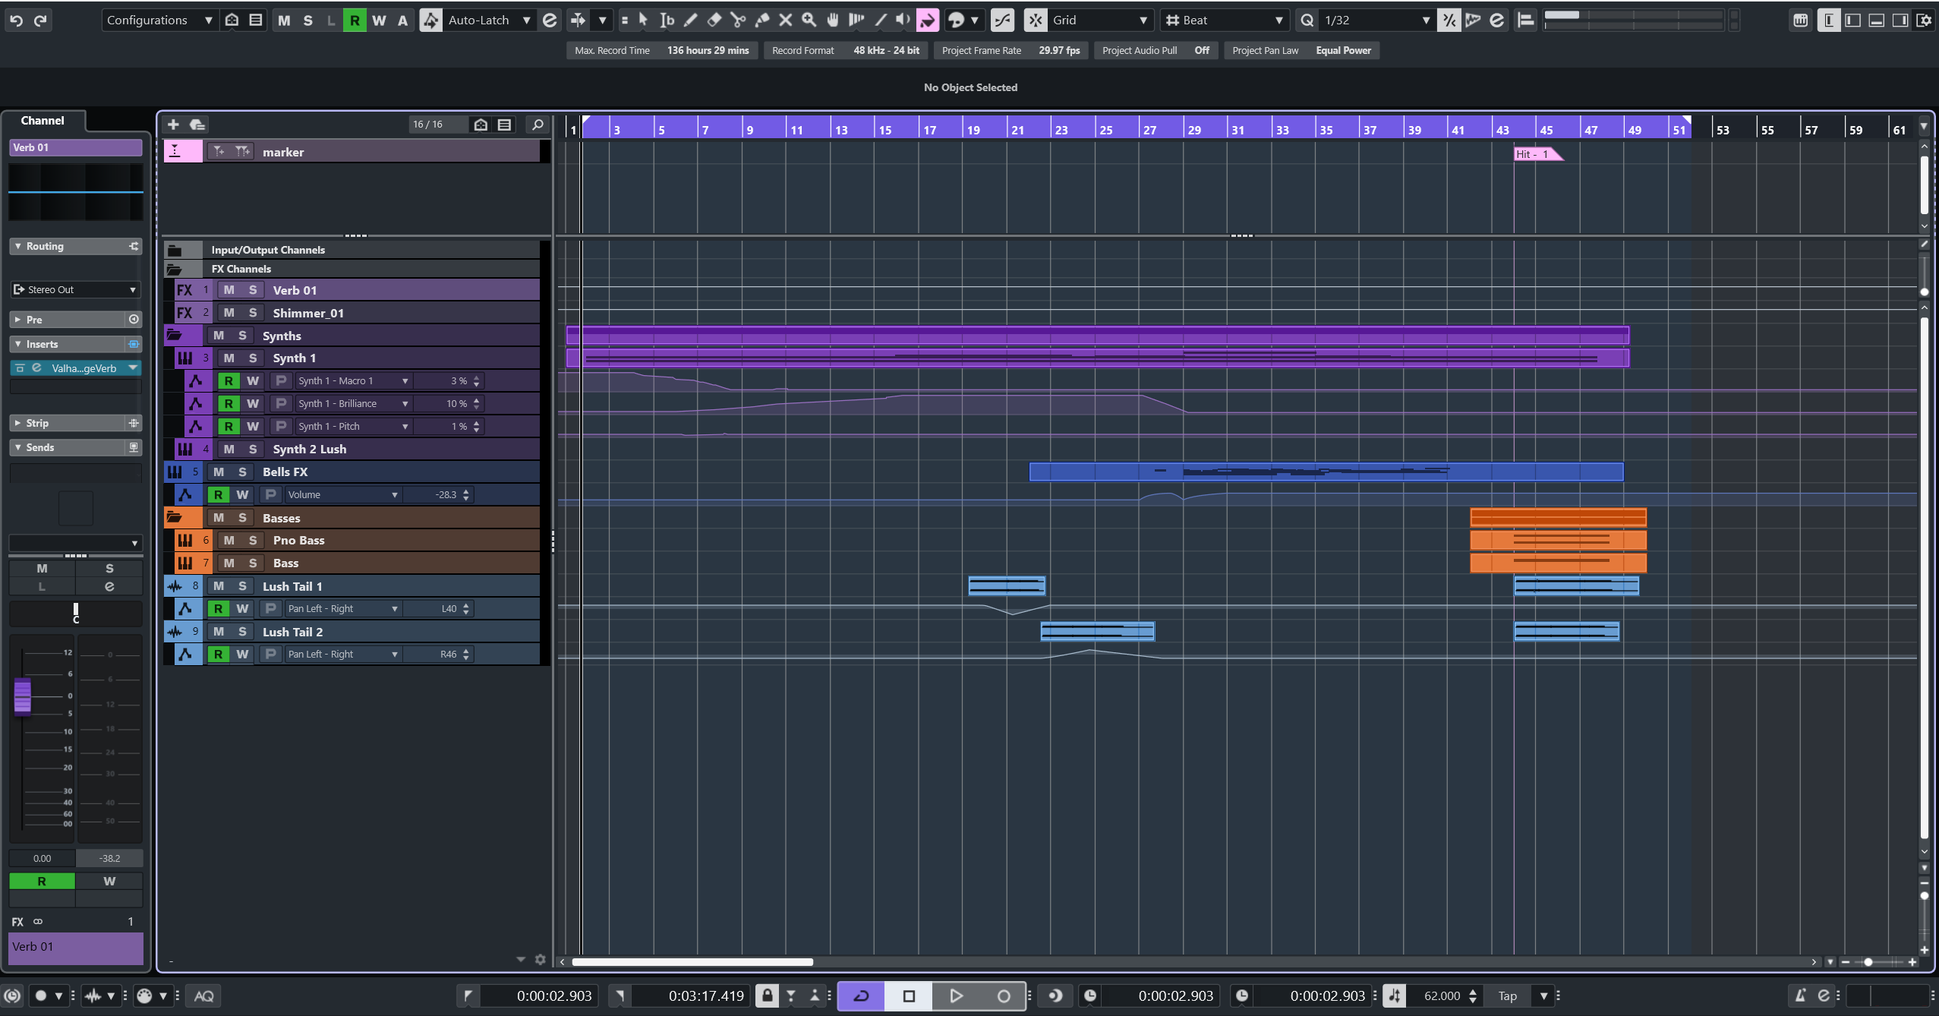Select the Glue tool
Screen dimensions: 1939x1016
point(761,21)
